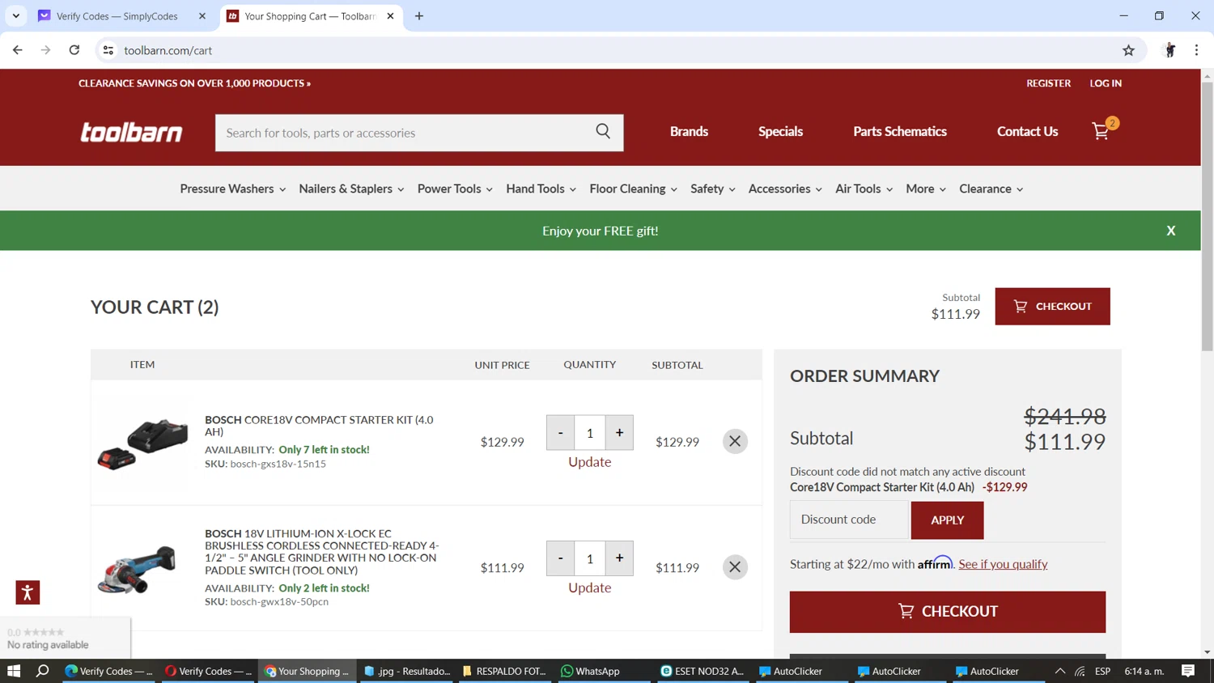The image size is (1214, 683).
Task: Open Parts Schematics page
Action: click(x=900, y=131)
